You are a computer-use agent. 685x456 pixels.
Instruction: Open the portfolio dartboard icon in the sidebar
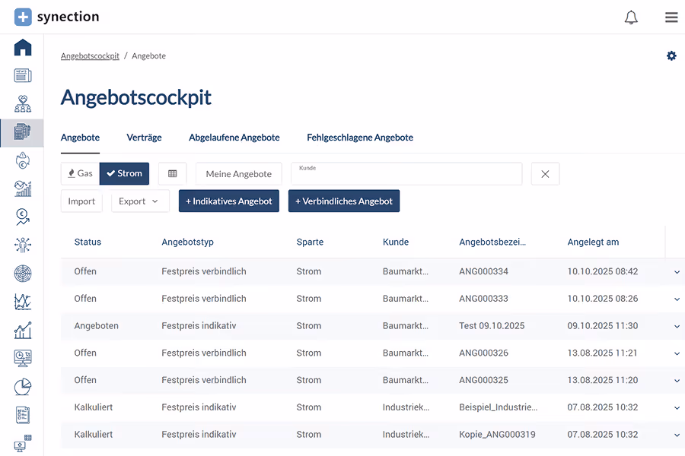[x=23, y=273]
